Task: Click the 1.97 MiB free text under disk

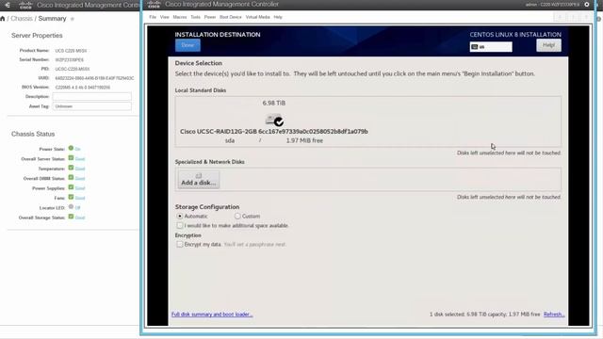Action: pyautogui.click(x=304, y=140)
